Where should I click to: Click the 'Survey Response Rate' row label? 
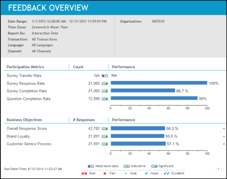[26, 84]
